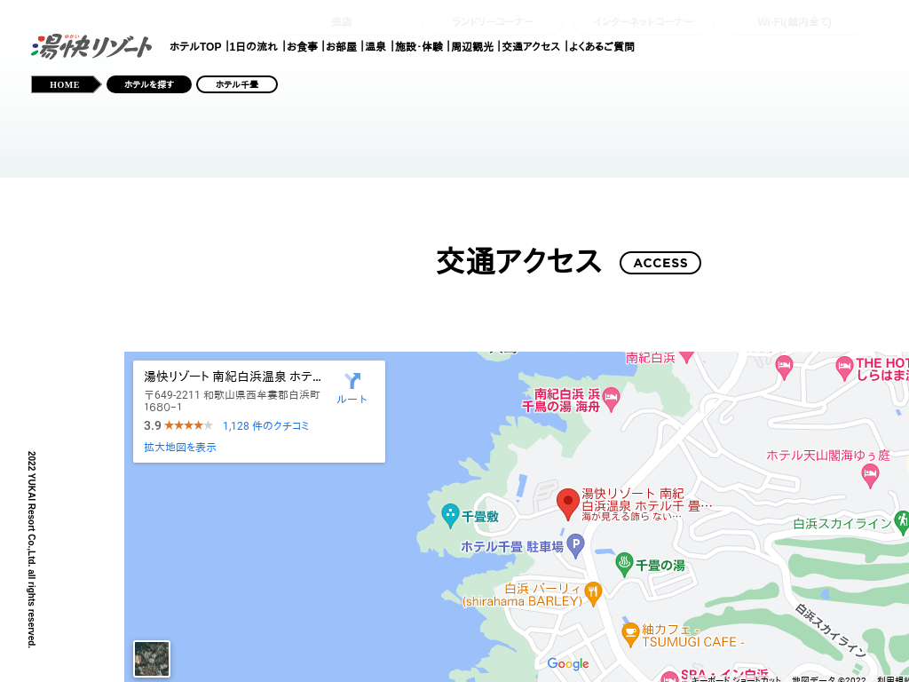
Task: Go to お食事 page
Action: [x=302, y=46]
